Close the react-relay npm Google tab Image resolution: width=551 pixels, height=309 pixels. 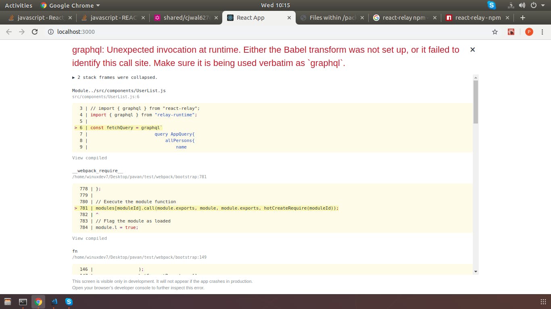tap(435, 18)
